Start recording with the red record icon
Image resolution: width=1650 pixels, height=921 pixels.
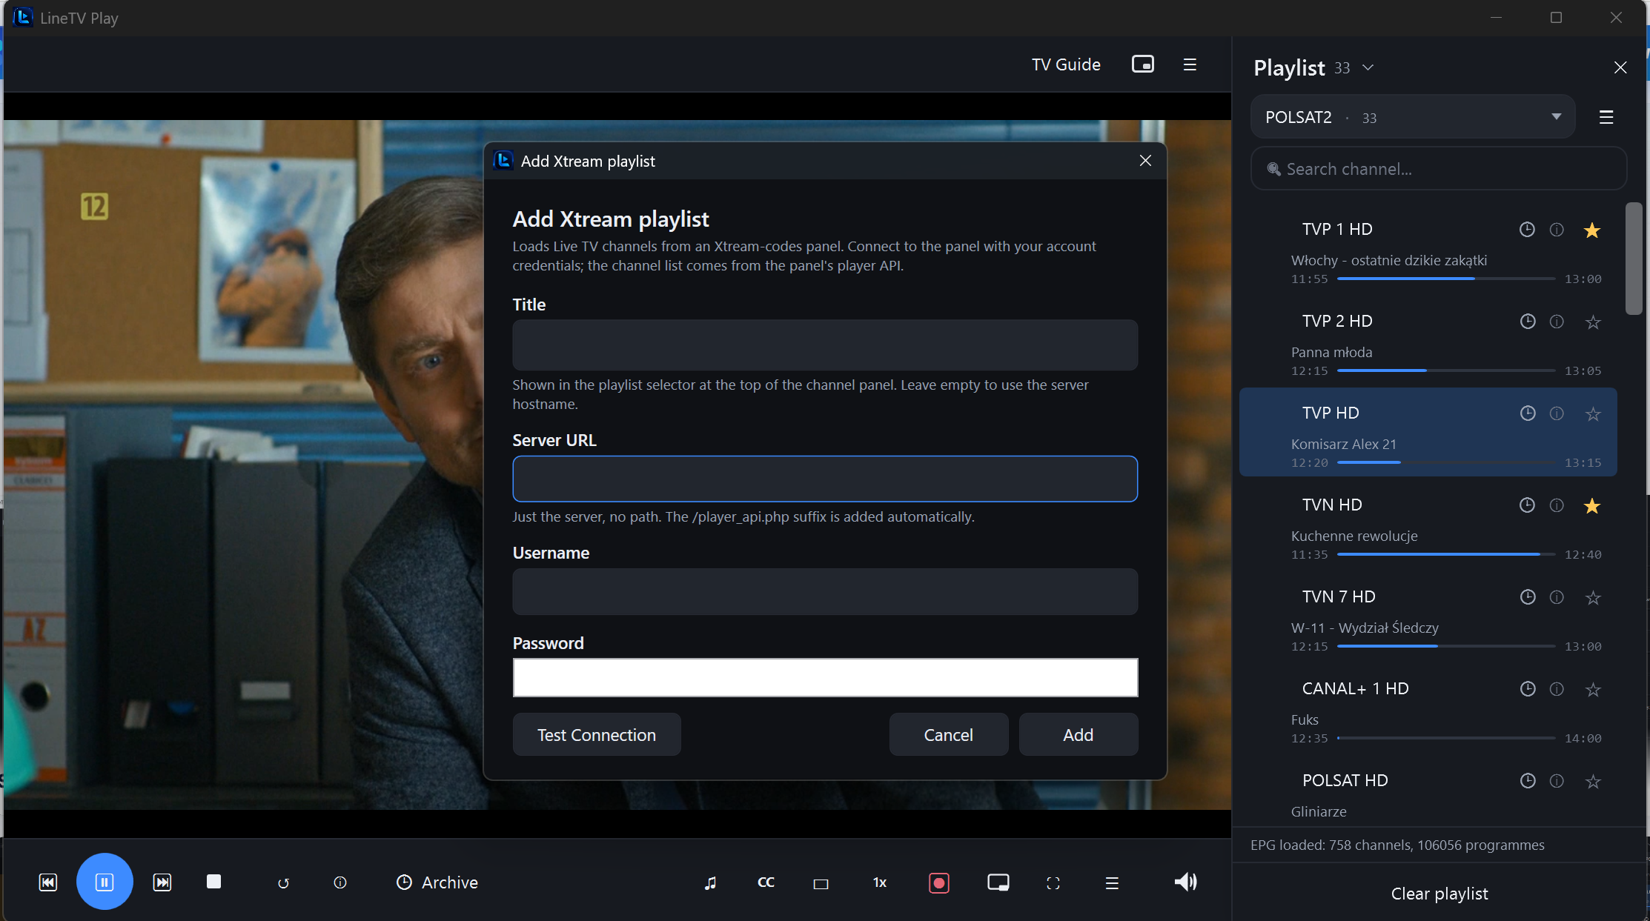point(939,882)
